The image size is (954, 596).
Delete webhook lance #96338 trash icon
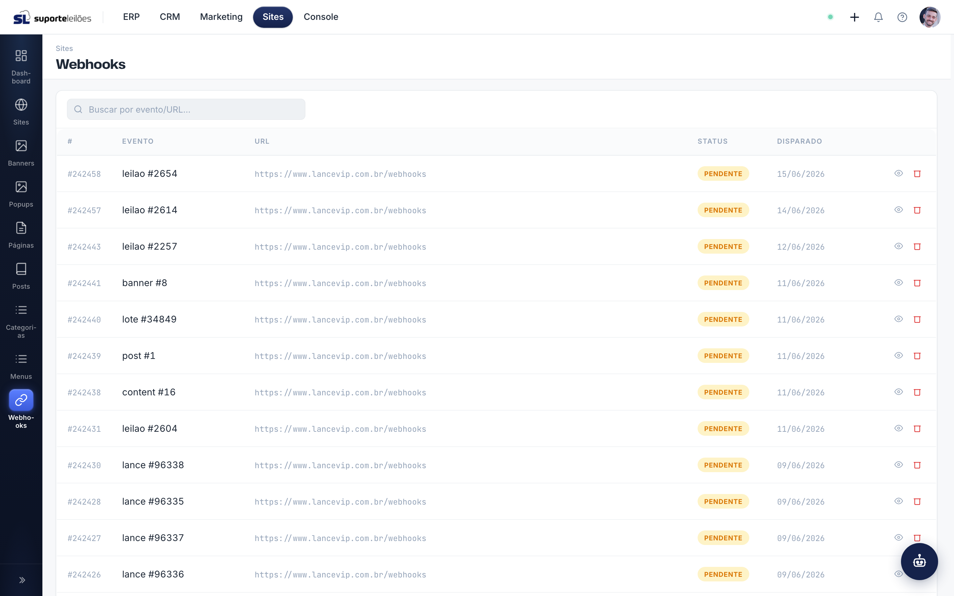click(x=917, y=465)
